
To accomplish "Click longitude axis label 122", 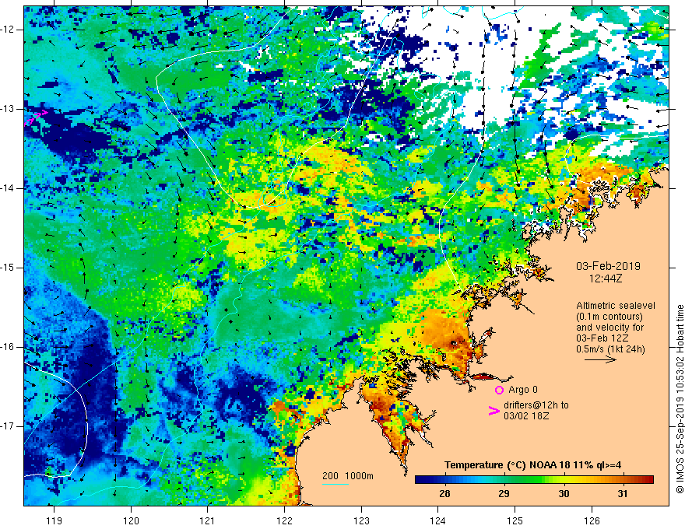I will tap(284, 520).
